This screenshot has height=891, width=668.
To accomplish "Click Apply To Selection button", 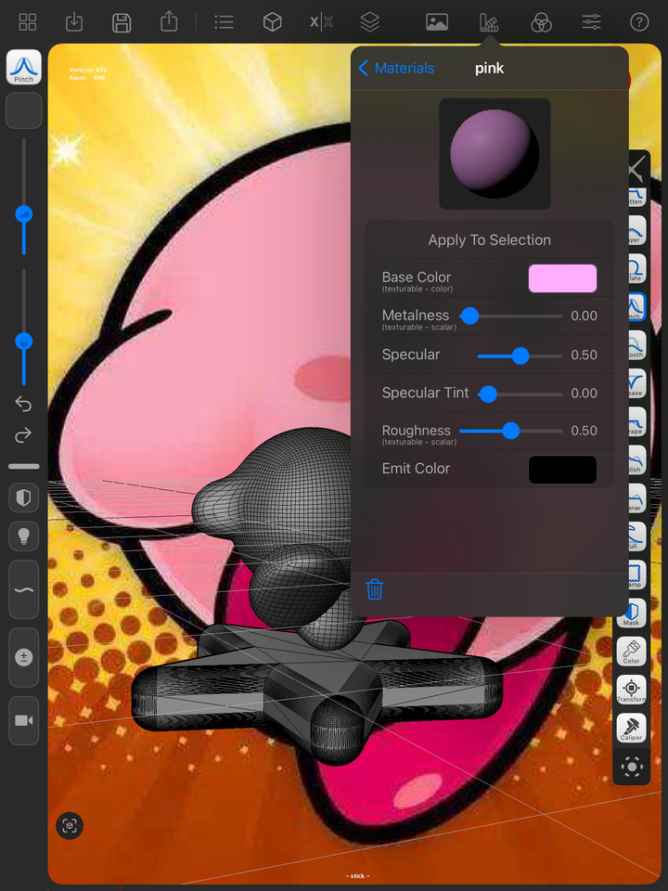I will coord(489,239).
